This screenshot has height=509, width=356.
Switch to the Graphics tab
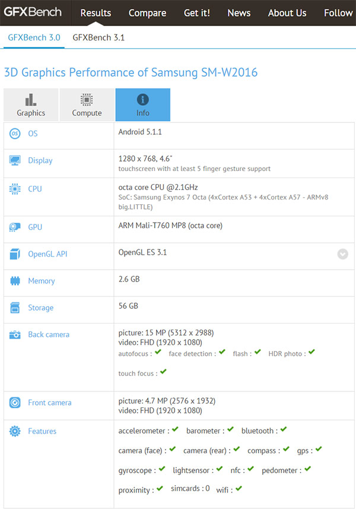[x=31, y=105]
